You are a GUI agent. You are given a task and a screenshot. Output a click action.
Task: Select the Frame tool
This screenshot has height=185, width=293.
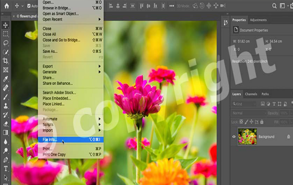point(5,69)
